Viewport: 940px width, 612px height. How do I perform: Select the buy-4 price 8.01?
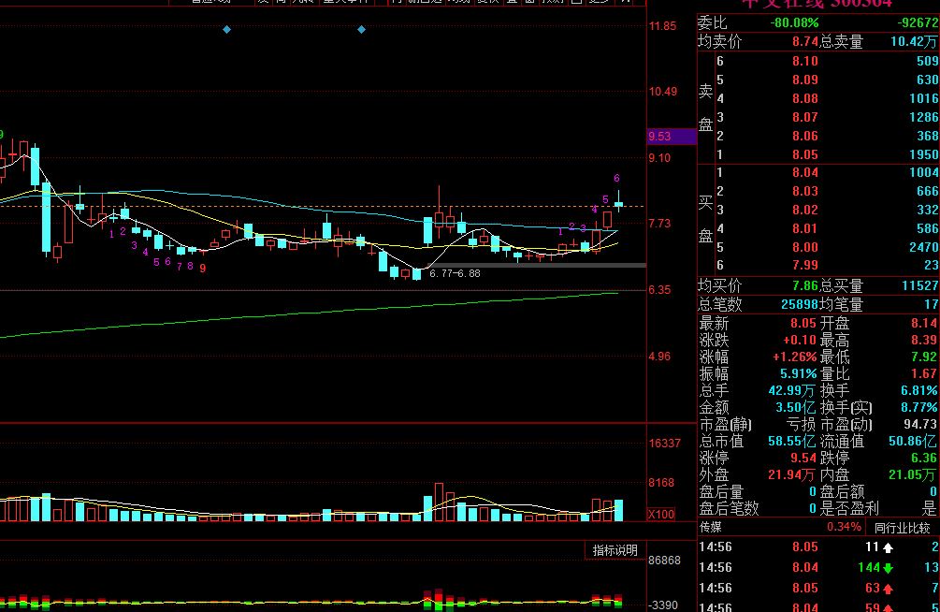(804, 228)
